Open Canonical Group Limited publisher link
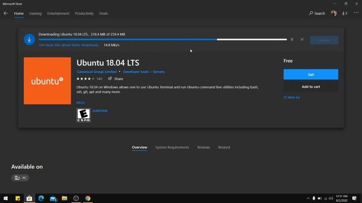Viewport: 362px width, 203px height. pyautogui.click(x=97, y=72)
